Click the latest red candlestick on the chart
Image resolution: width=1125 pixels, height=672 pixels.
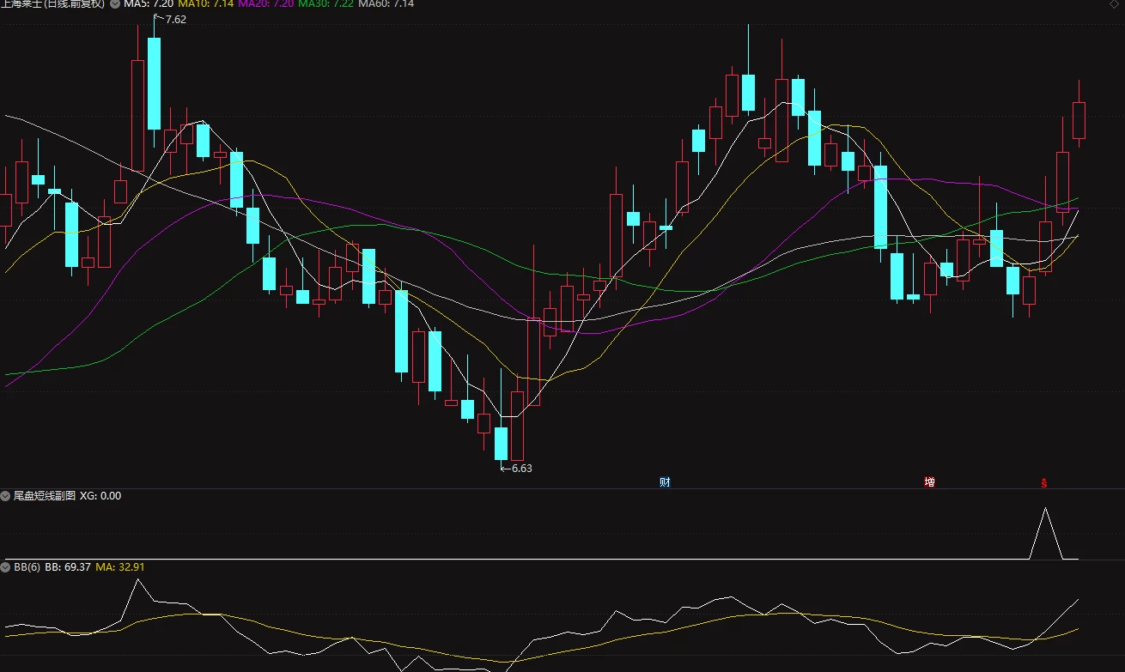tap(1079, 120)
